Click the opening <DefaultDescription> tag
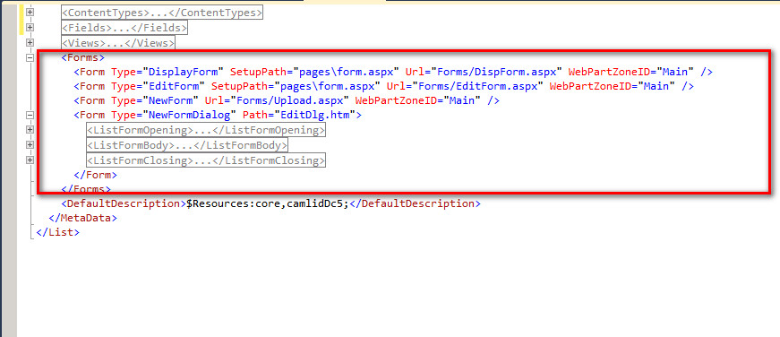Viewport: 780px width, 337px height. tap(124, 203)
